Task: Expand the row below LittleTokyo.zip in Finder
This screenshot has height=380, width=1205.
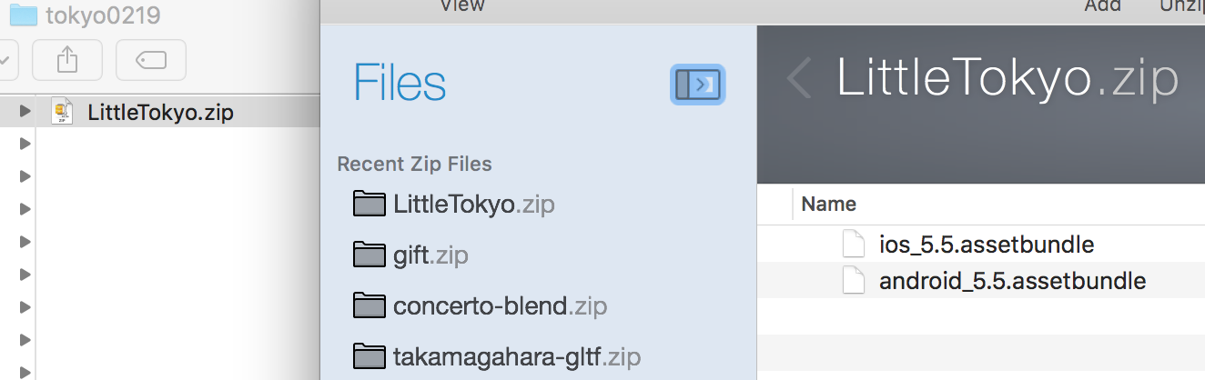Action: tap(25, 144)
